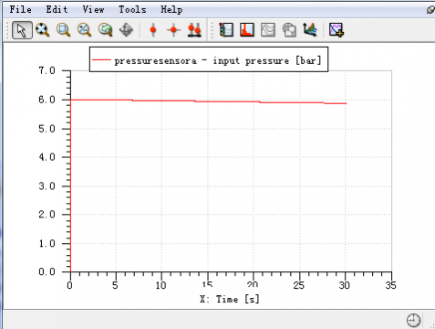Click the zoom-to-fit magnifier icon
Viewport: 435px width, 329px height.
coord(42,30)
